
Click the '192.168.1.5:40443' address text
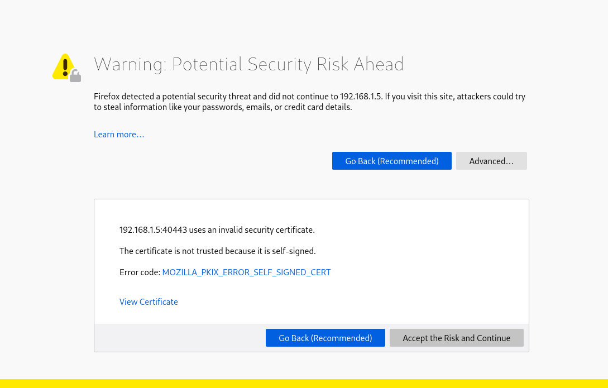[154, 229]
